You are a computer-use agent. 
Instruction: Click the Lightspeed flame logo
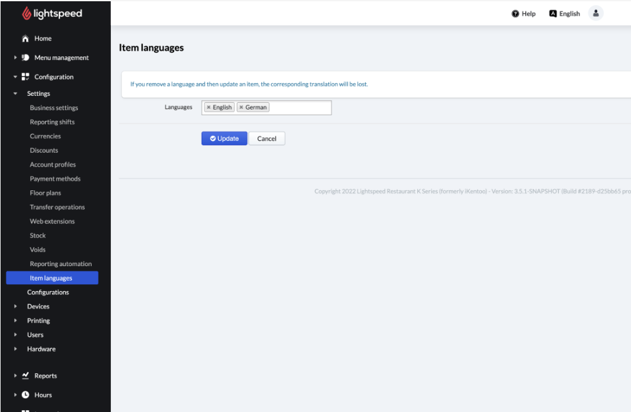pyautogui.click(x=26, y=13)
